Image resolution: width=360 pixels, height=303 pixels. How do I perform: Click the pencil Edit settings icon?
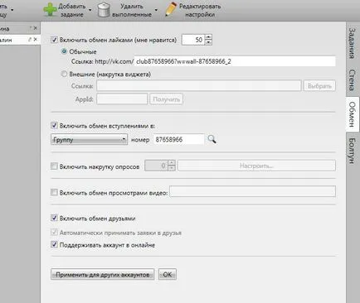click(x=171, y=10)
